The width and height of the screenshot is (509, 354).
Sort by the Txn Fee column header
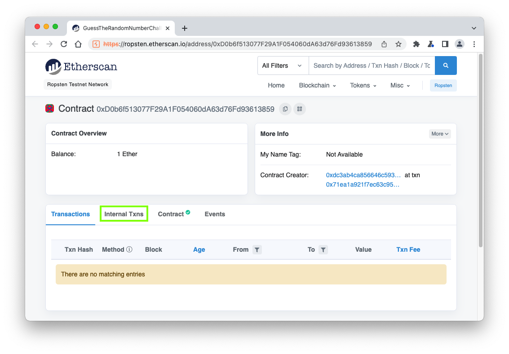coord(408,249)
